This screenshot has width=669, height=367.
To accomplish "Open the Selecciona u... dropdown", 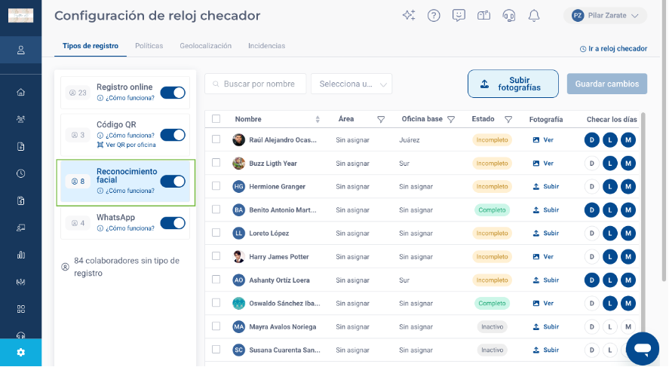I will [x=351, y=84].
